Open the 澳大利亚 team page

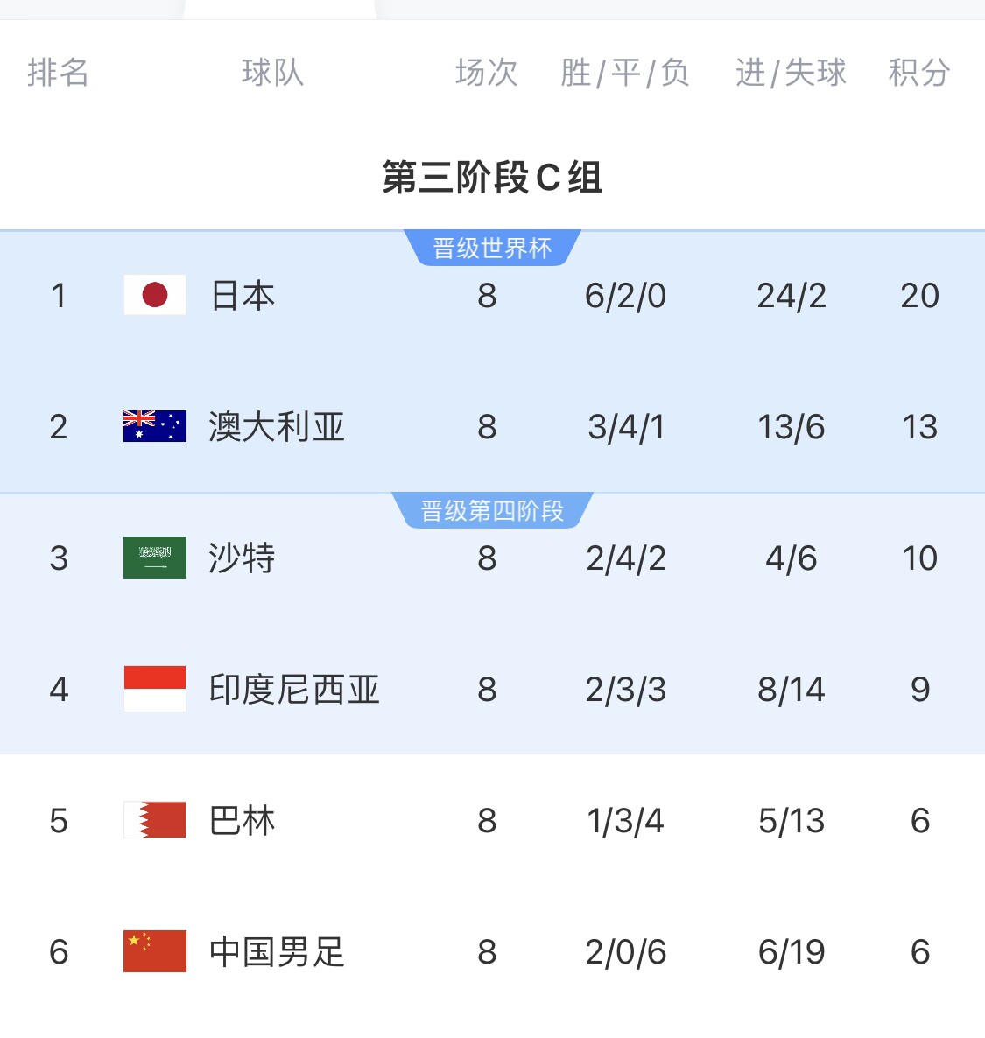(x=277, y=427)
